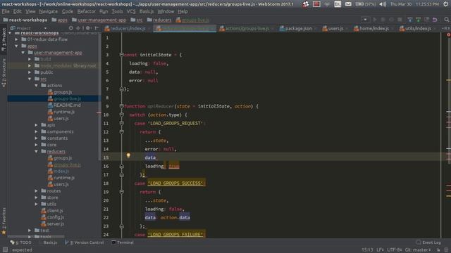Open the run configuration dropdown
Screen dimensions: 451x253
click(x=365, y=20)
